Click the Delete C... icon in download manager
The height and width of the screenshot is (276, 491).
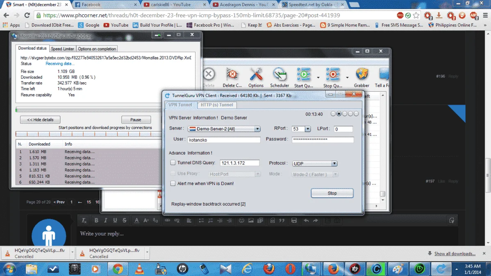pyautogui.click(x=232, y=75)
